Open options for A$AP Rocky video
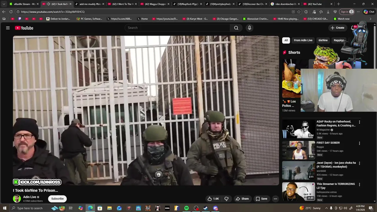 point(359,122)
